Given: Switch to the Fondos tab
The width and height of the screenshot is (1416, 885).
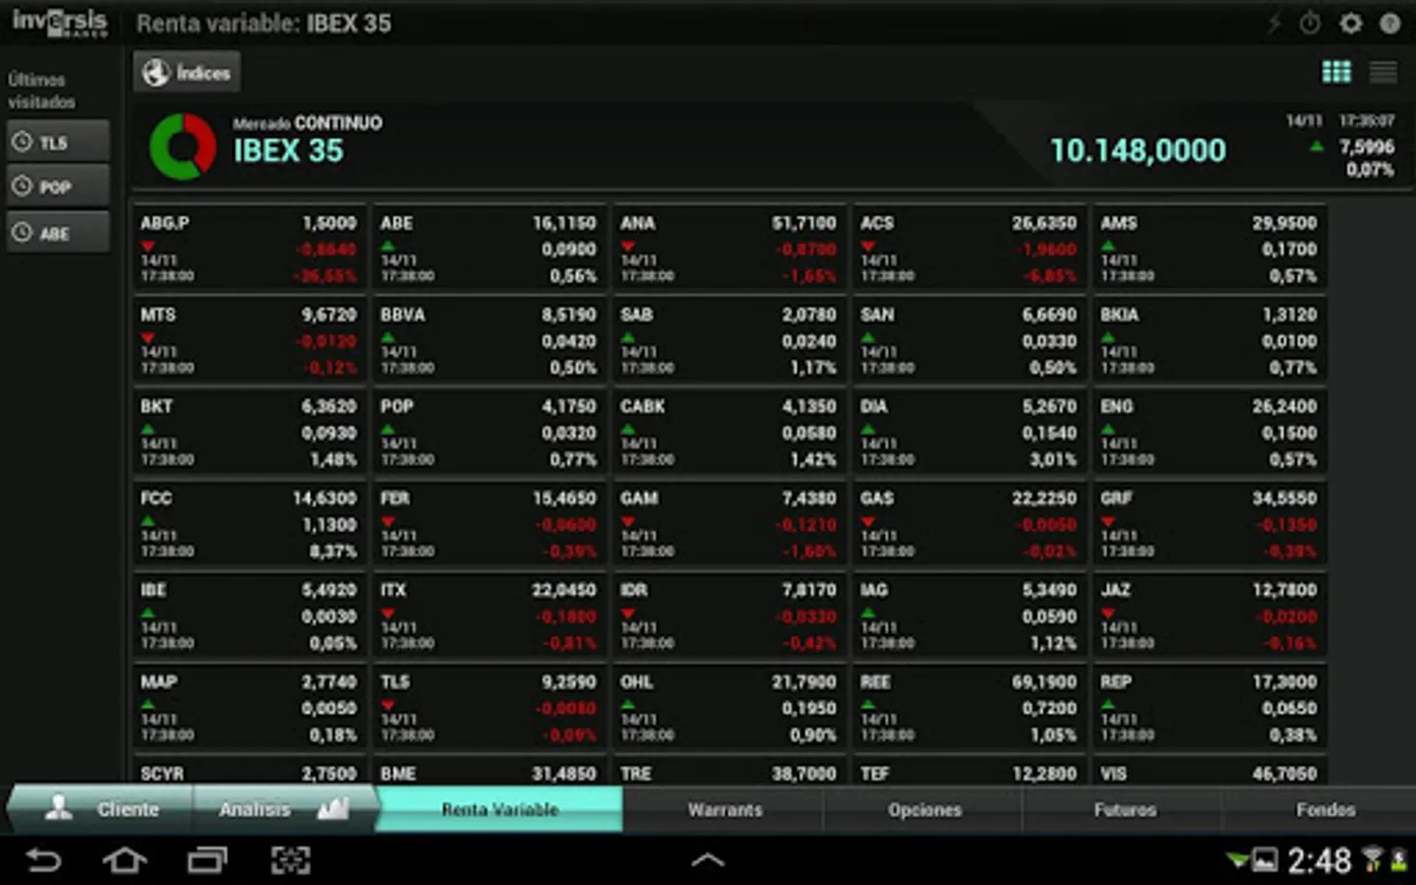Looking at the screenshot, I should click(1325, 809).
